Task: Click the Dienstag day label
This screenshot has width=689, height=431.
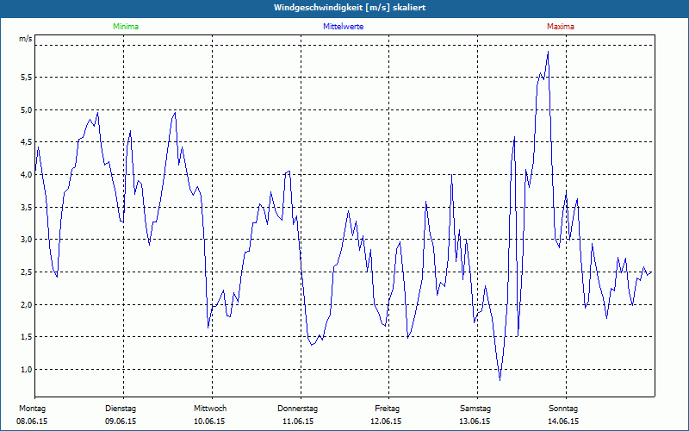Action: (x=121, y=409)
